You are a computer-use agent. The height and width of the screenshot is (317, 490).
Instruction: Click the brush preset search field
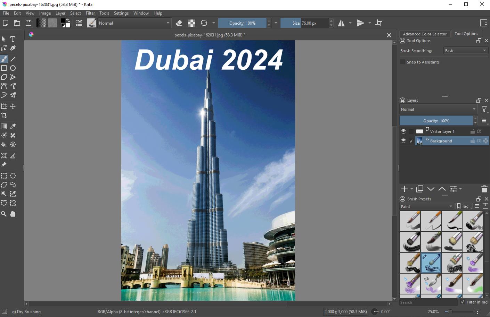pyautogui.click(x=427, y=302)
